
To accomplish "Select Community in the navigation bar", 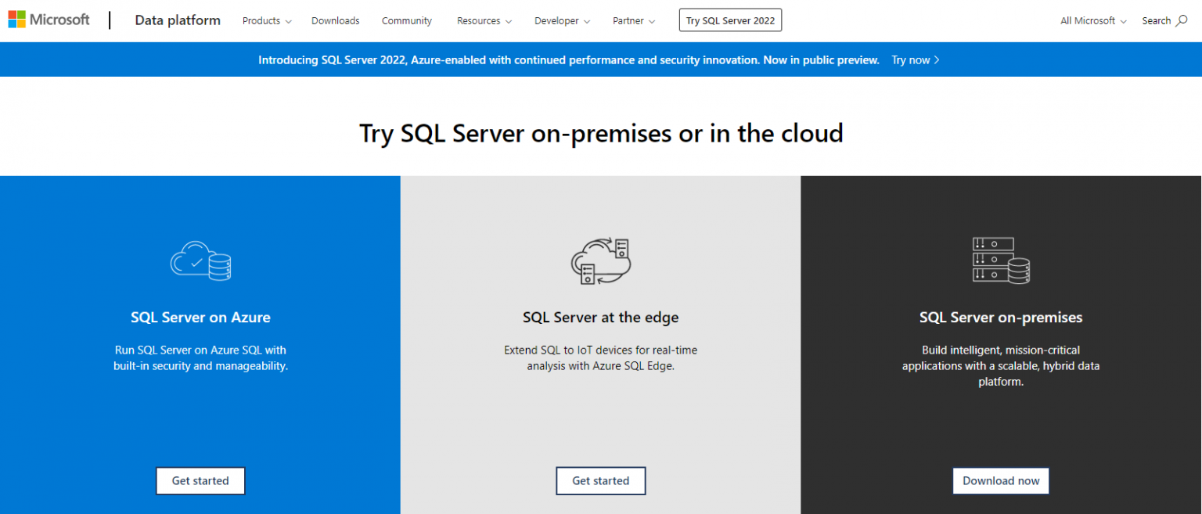I will coord(406,21).
